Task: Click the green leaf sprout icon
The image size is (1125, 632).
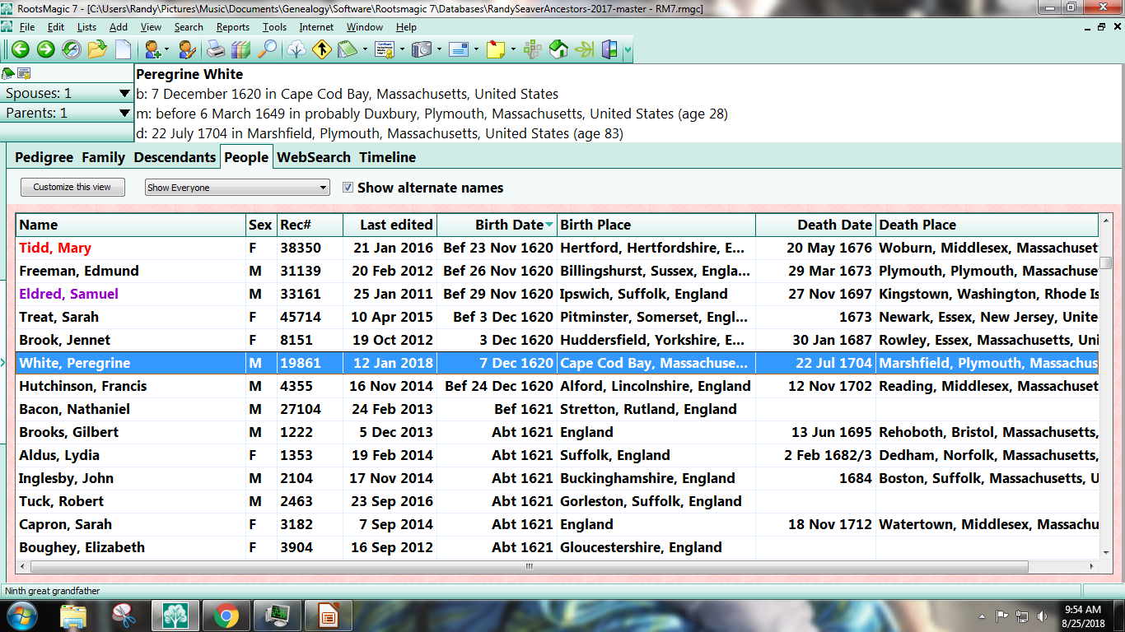Action: point(584,49)
